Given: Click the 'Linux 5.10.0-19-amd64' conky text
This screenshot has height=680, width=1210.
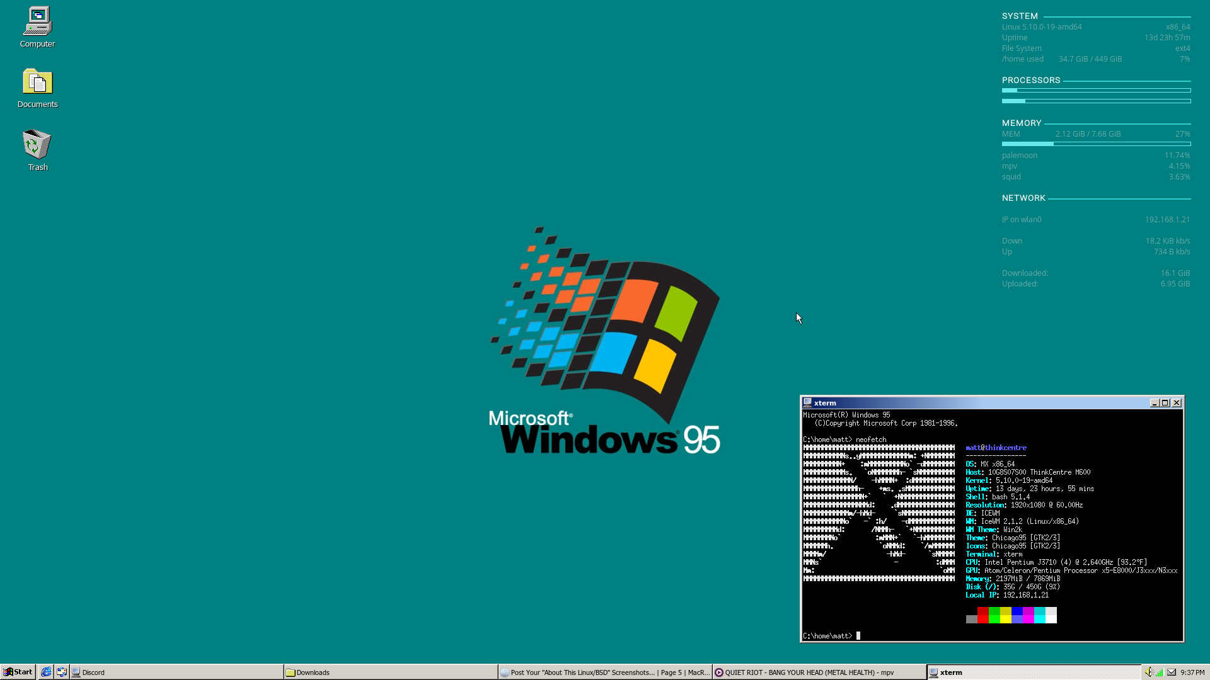Looking at the screenshot, I should [x=1042, y=27].
